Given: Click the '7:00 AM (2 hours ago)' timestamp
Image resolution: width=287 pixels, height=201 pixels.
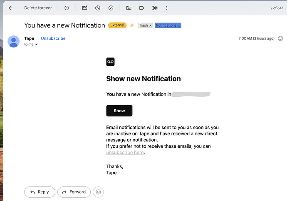Looking at the screenshot, I should coord(257,38).
